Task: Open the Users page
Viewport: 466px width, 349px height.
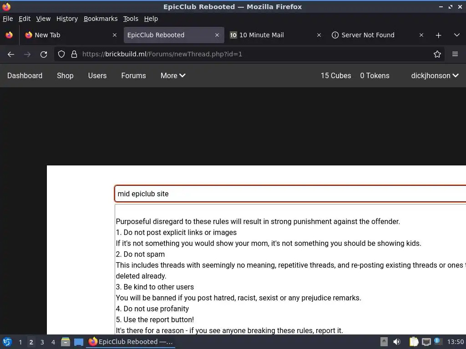Action: pyautogui.click(x=97, y=76)
